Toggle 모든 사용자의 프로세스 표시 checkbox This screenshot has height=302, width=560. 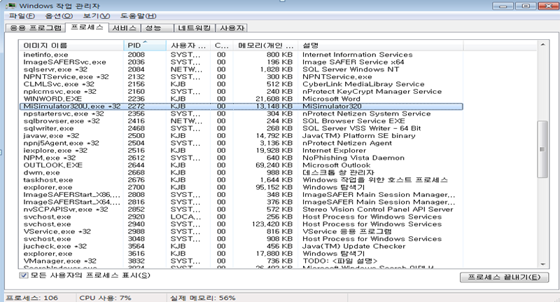[x=24, y=275]
